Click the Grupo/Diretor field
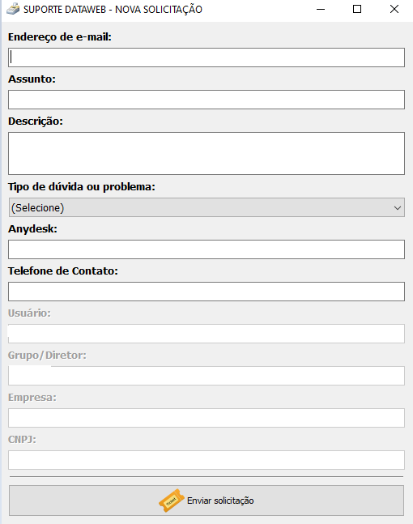Image resolution: width=413 pixels, height=524 pixels. pos(206,376)
